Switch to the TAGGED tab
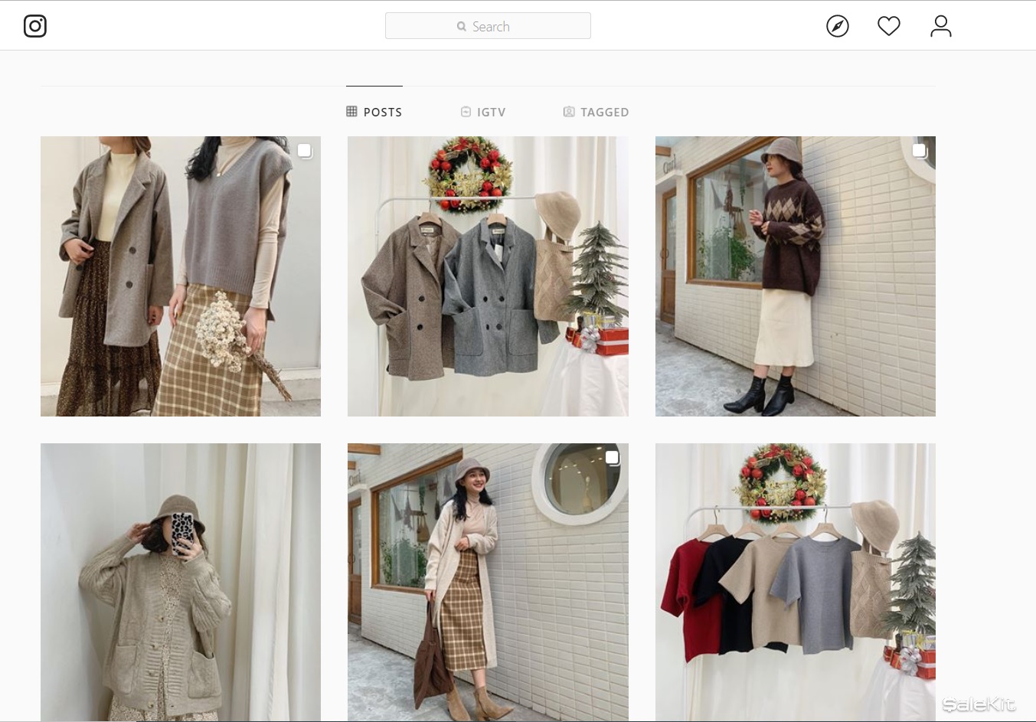 point(605,112)
